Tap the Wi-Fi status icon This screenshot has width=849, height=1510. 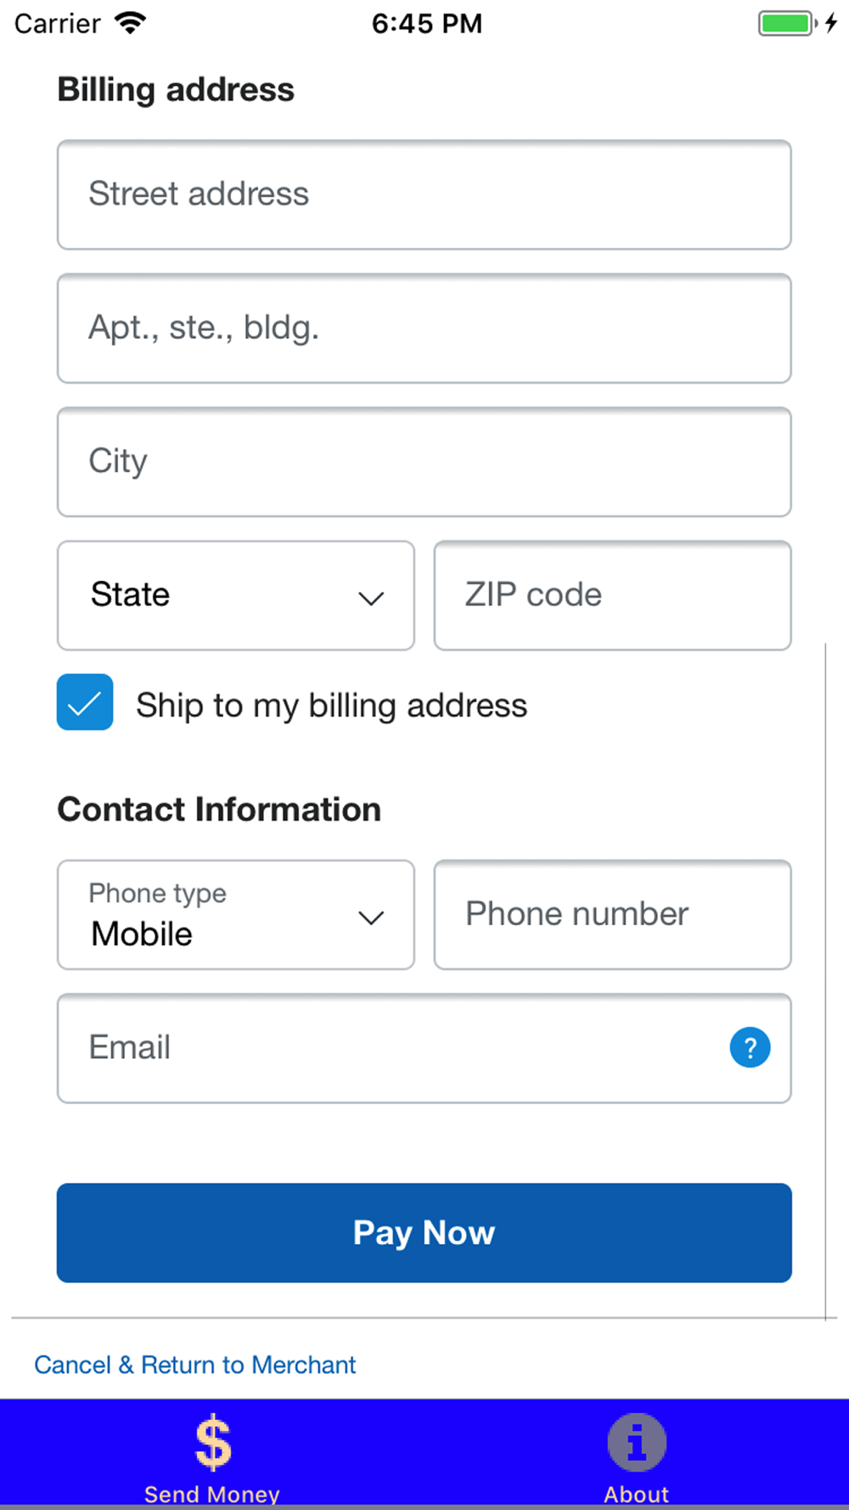tap(130, 23)
